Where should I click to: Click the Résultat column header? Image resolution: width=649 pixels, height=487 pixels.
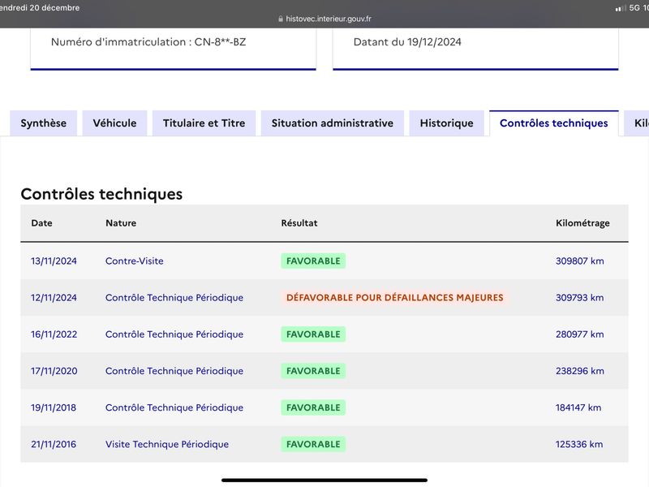299,222
